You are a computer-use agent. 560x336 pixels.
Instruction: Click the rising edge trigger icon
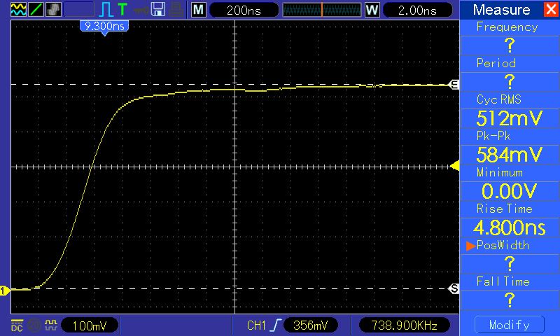[276, 325]
